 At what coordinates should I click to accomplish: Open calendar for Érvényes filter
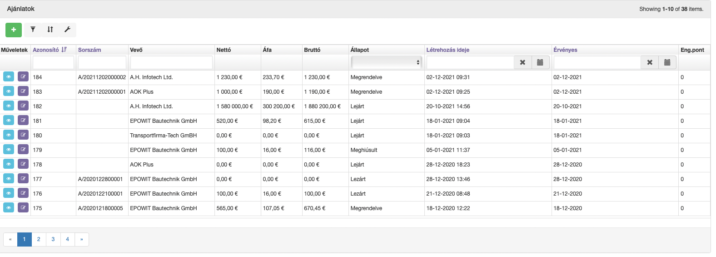(x=667, y=62)
